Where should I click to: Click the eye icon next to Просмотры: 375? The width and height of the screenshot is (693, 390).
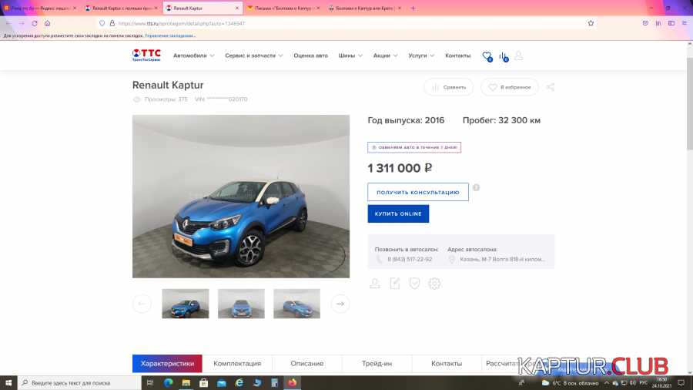click(x=137, y=99)
